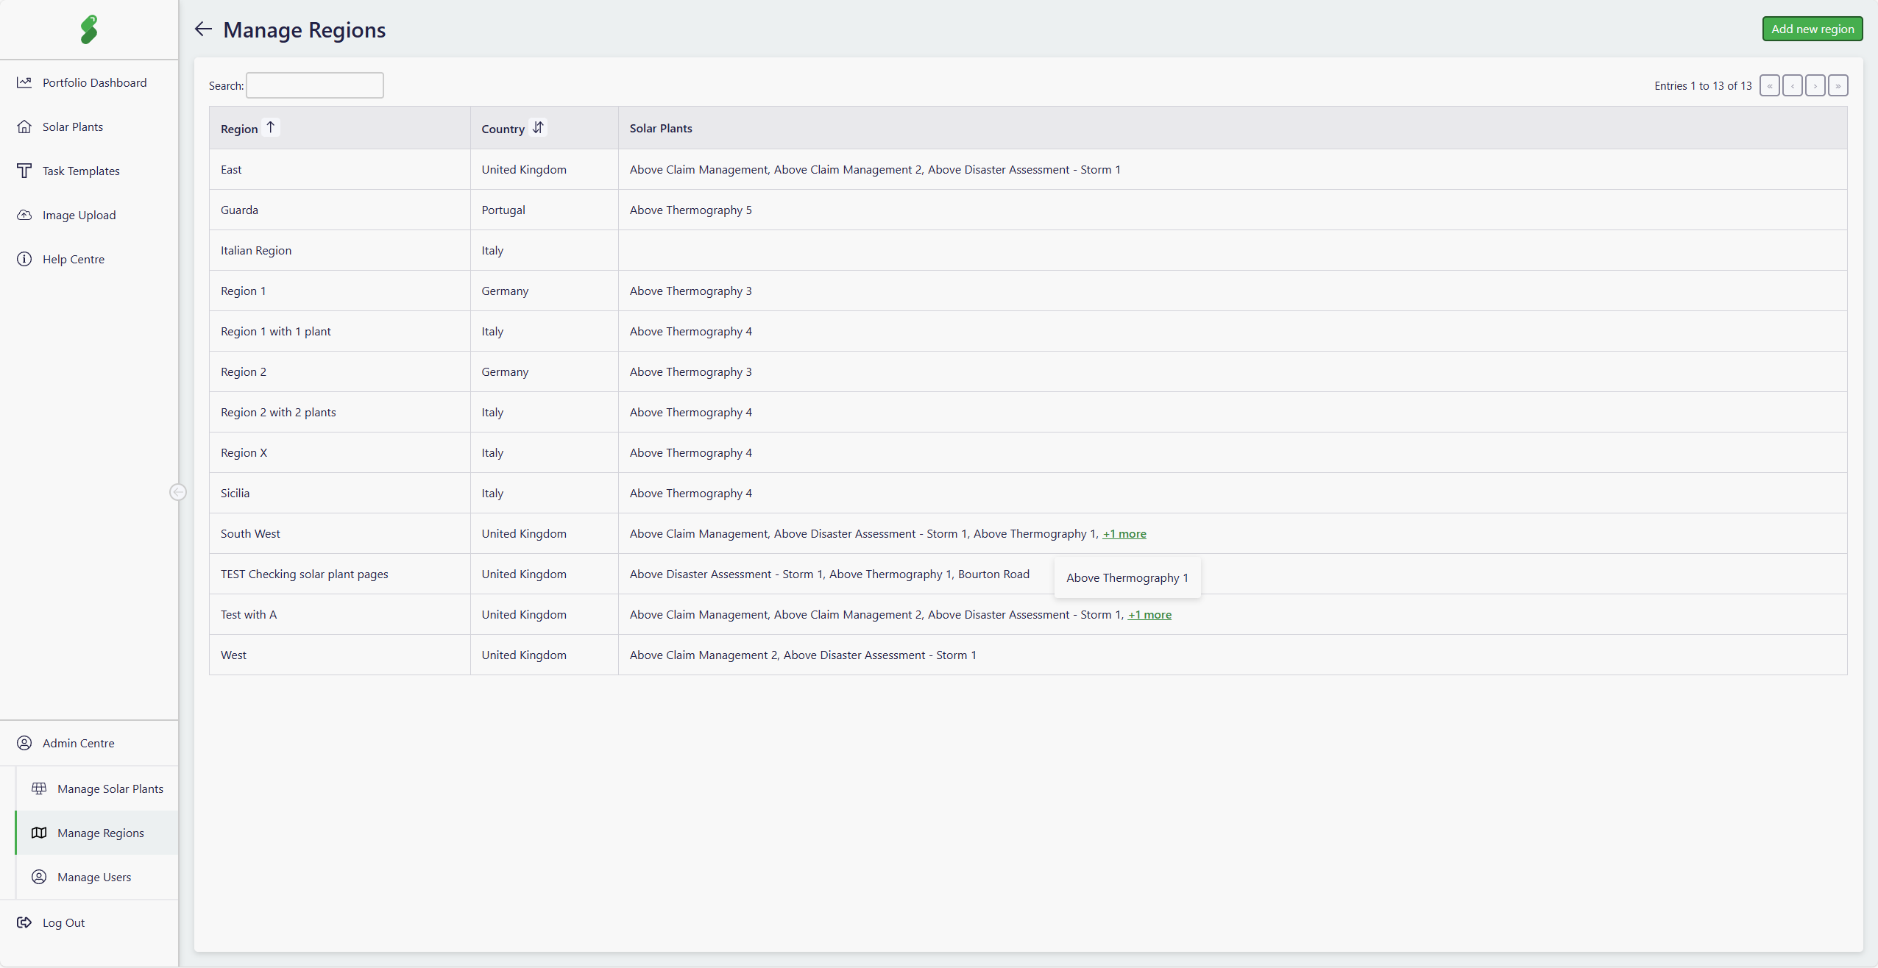Go to the Solar Plants page
Image resolution: width=1878 pixels, height=968 pixels.
[x=72, y=127]
